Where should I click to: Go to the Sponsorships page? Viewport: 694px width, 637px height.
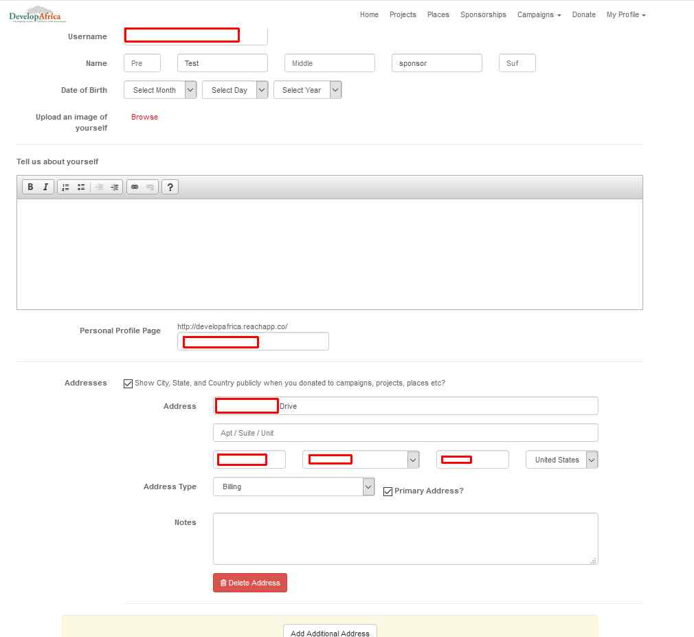483,14
